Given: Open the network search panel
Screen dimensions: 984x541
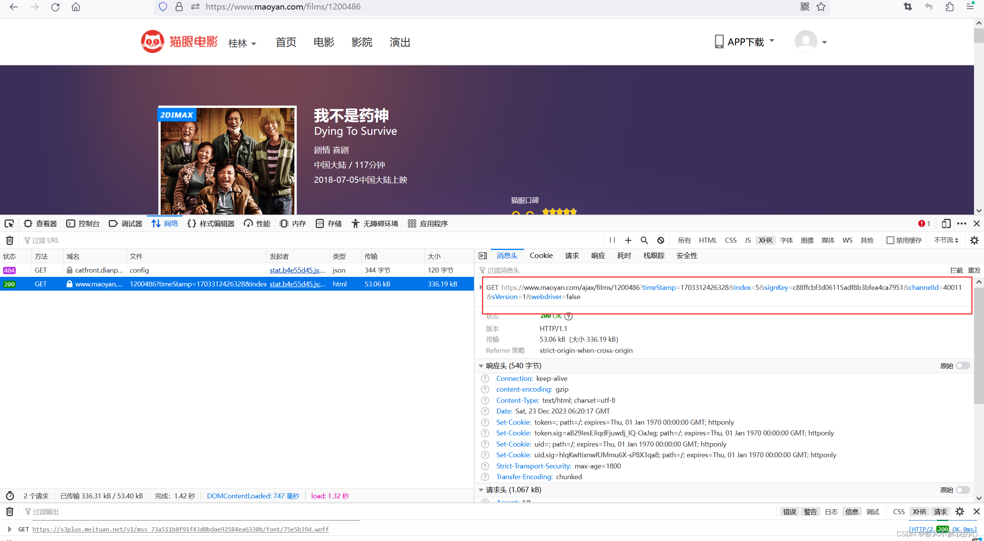Looking at the screenshot, I should 645,240.
